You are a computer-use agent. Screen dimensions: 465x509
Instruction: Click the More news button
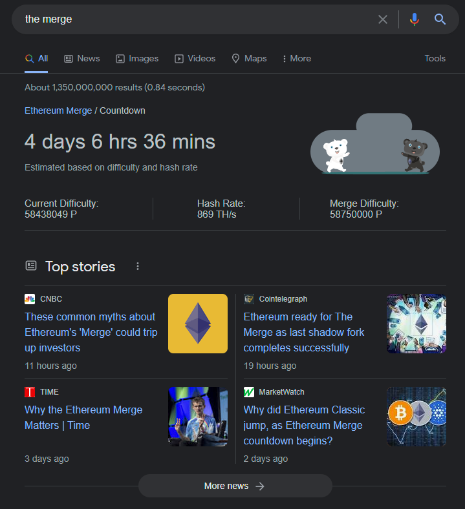235,486
